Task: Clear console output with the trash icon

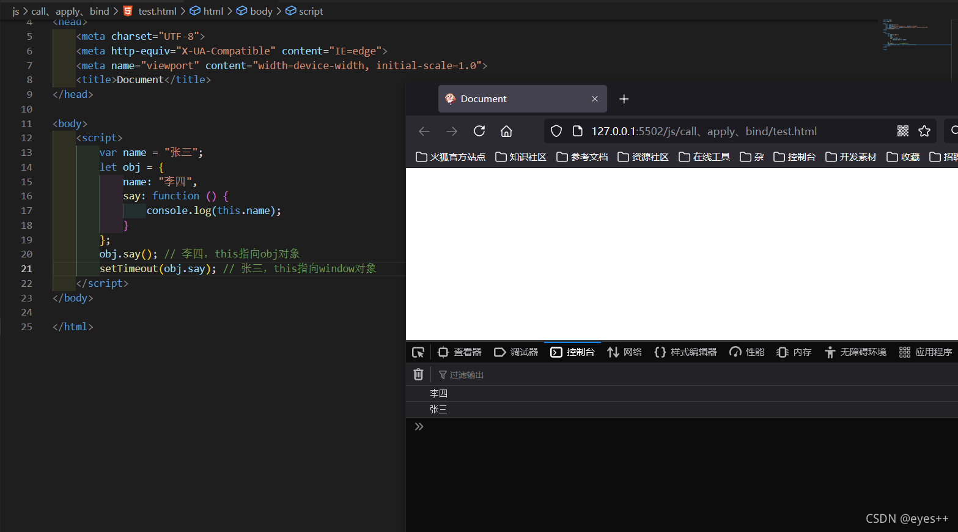Action: click(x=418, y=374)
